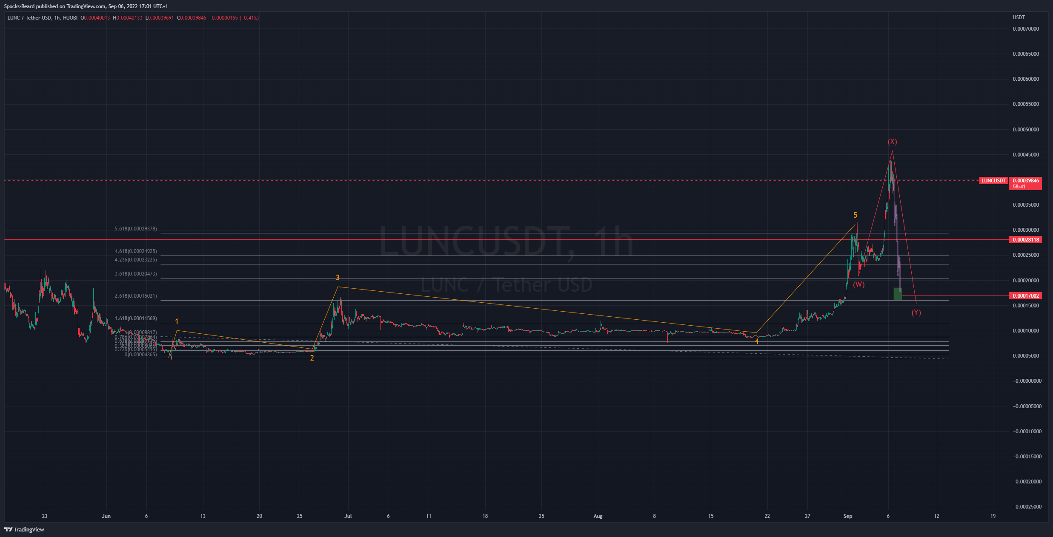This screenshot has width=1053, height=537.
Task: Click the 0.00028118 horizontal line price label
Action: coord(1025,240)
